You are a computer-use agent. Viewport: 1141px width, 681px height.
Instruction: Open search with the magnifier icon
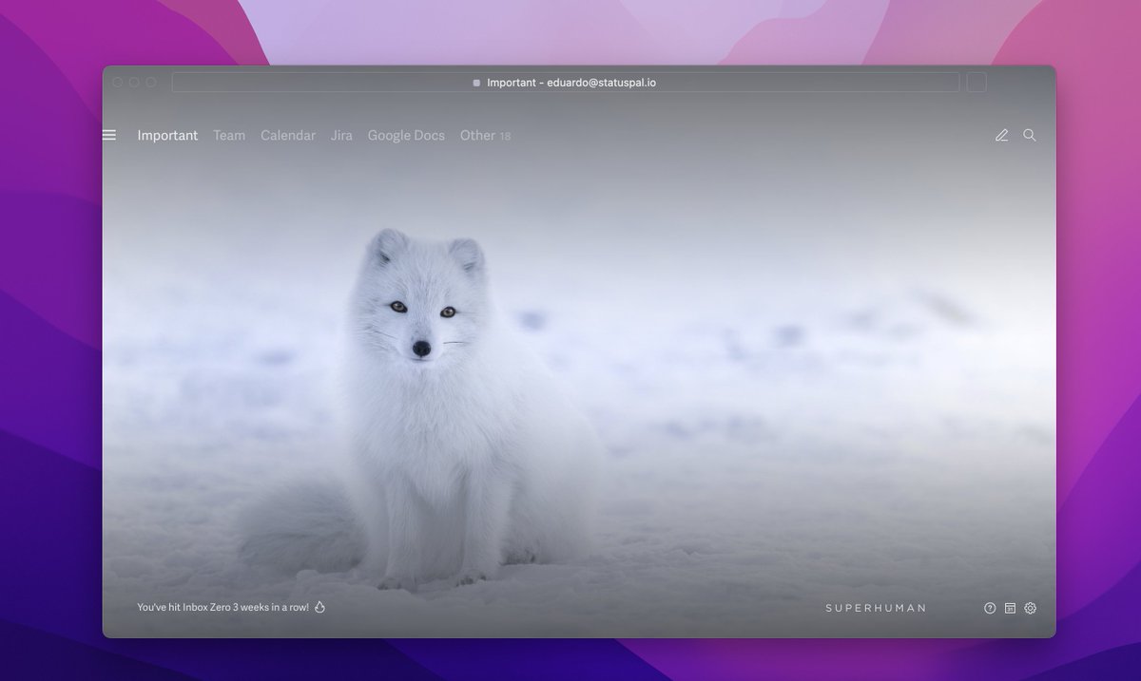click(1030, 135)
